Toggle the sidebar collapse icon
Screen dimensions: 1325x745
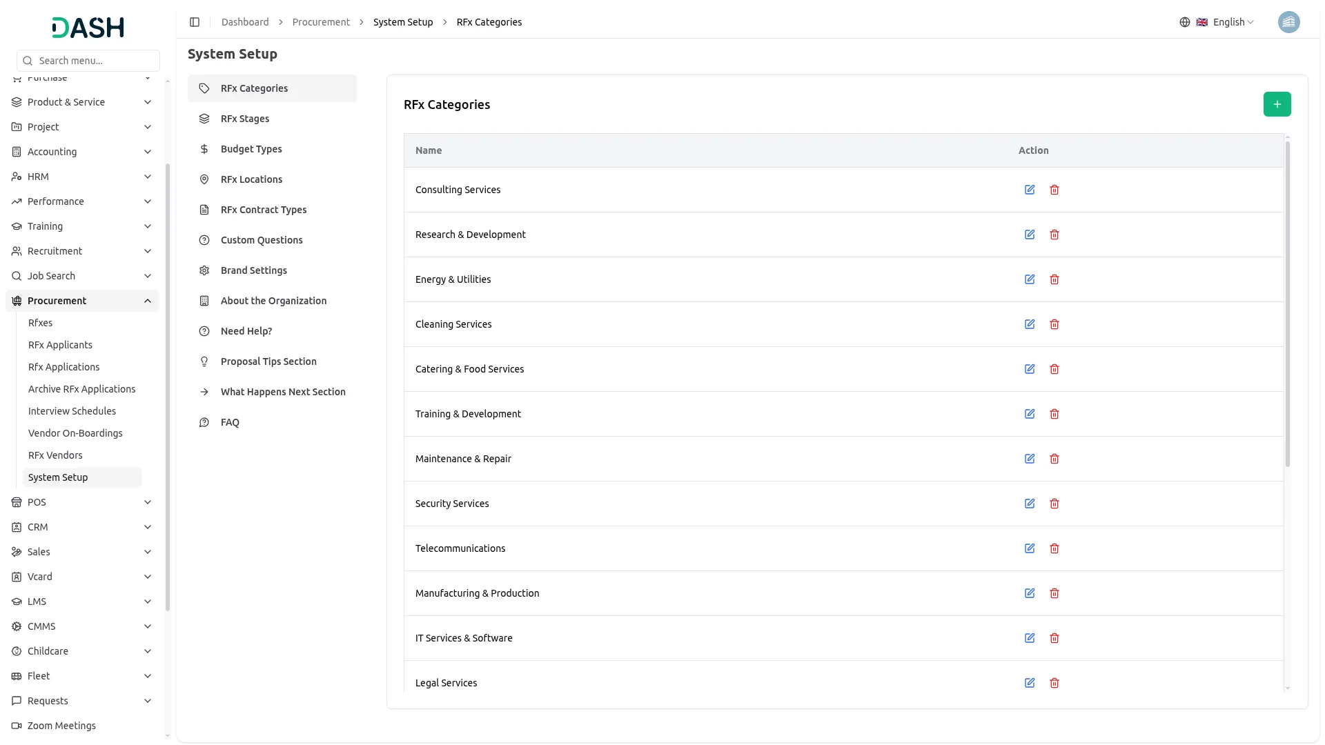195,22
